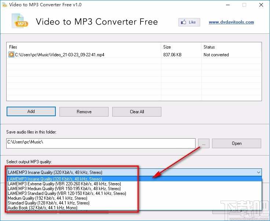Click the video file icon in list
The image size is (270, 221).
11,54
